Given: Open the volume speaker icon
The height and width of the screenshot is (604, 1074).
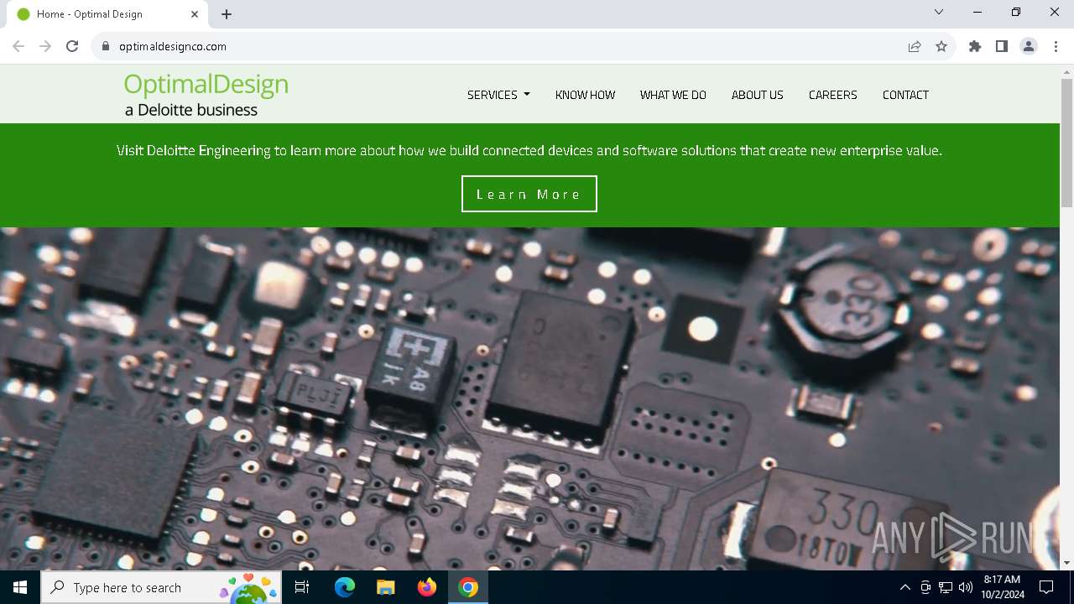Looking at the screenshot, I should click(x=966, y=587).
